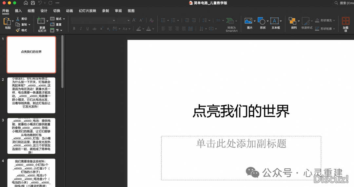The height and width of the screenshot is (187, 354).
Task: Toggle Underline formatting U
Action: (88, 29)
